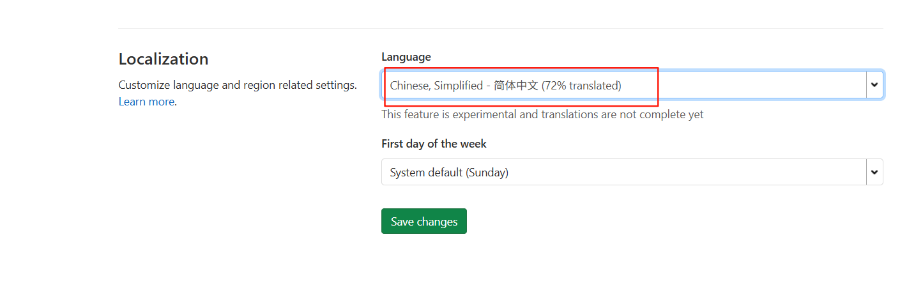Click the First day of week chevron arrow
Viewport: 923px width, 285px height.
(874, 172)
